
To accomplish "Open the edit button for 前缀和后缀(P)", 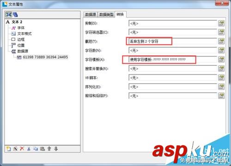I will 221,96.
